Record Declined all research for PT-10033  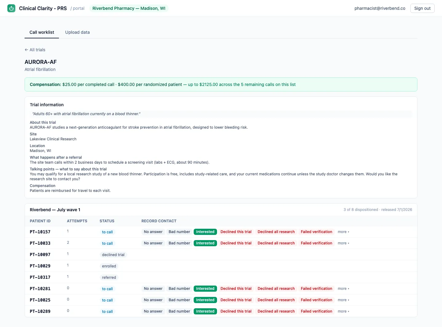pos(276,243)
